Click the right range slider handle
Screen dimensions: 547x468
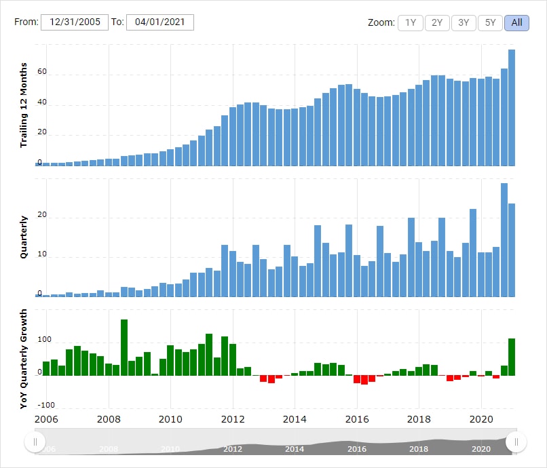(516, 442)
